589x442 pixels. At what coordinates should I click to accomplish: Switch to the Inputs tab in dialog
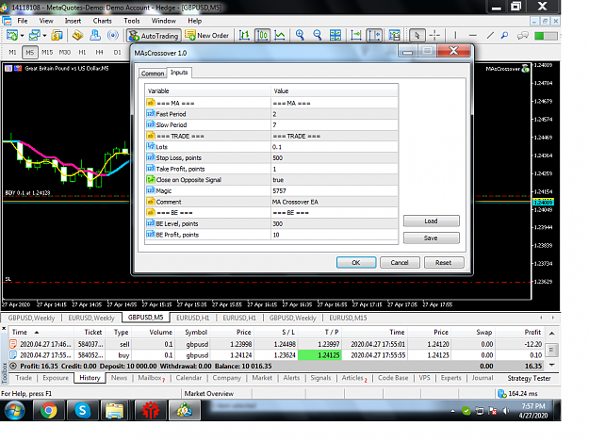tap(179, 73)
